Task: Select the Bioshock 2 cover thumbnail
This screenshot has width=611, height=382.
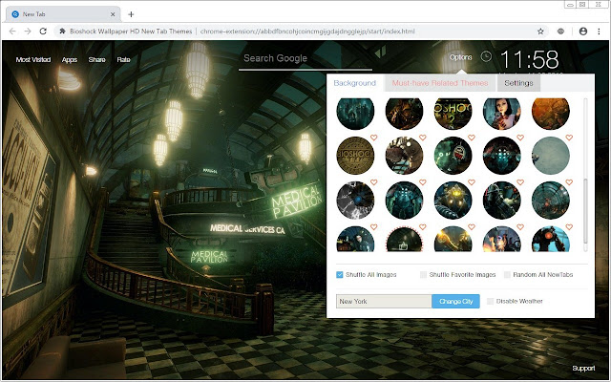Action: pyautogui.click(x=453, y=112)
